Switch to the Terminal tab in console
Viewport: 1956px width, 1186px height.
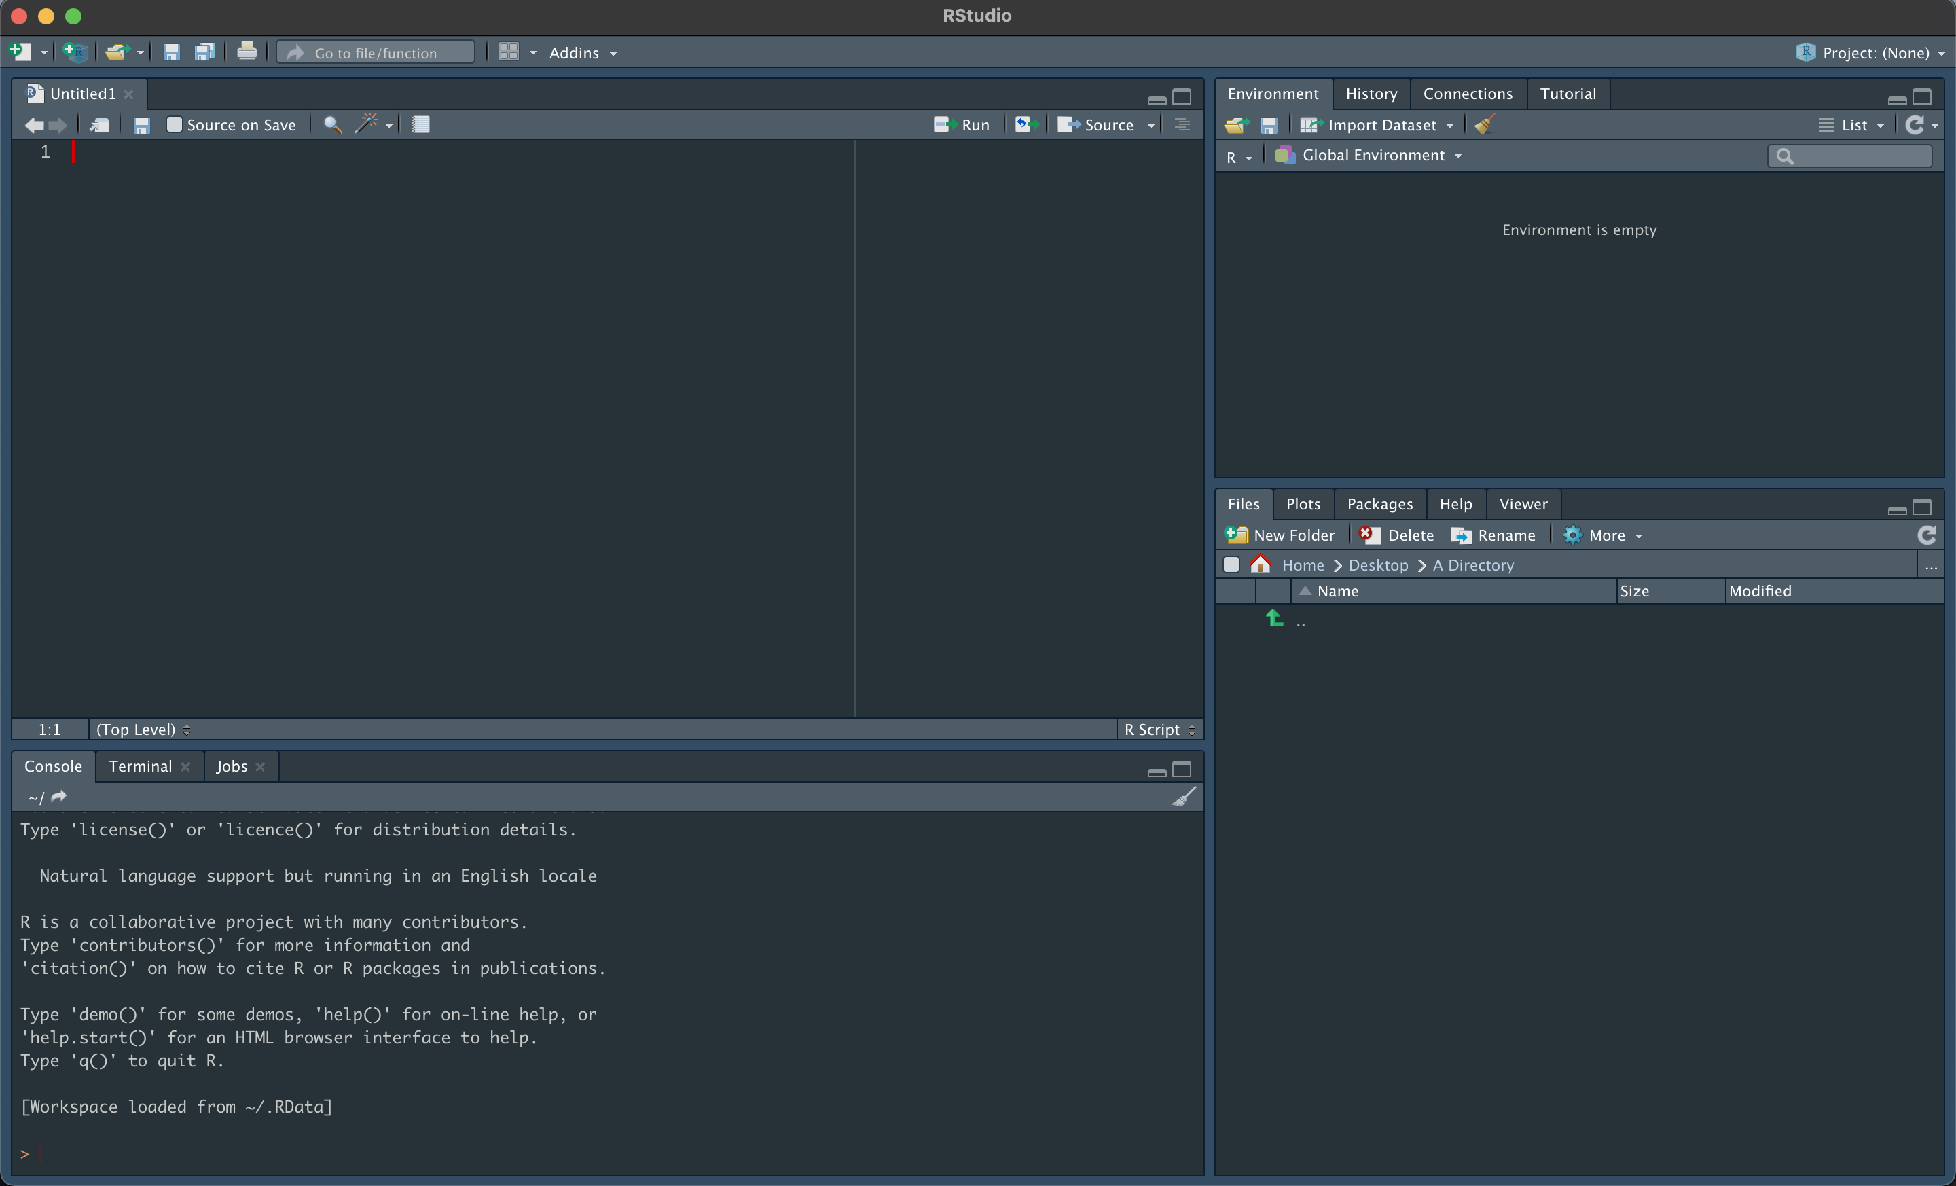(140, 766)
